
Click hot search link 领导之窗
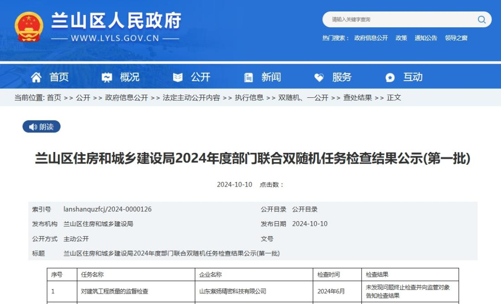[x=456, y=38]
